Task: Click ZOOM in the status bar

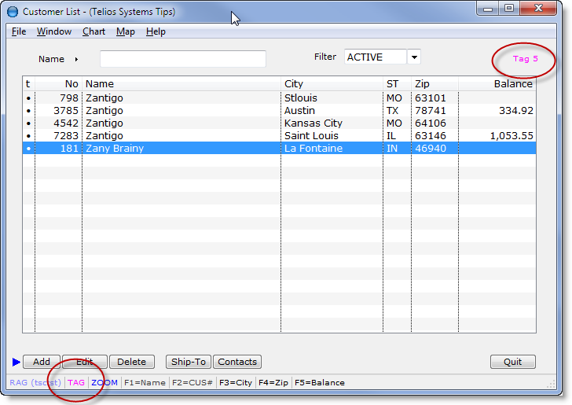Action: [104, 383]
